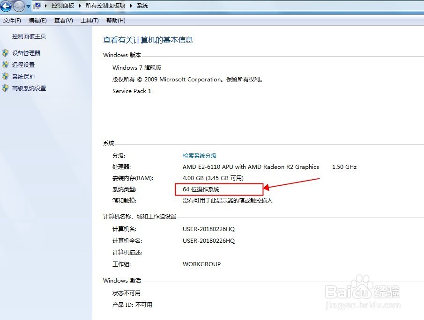Click the 处理器: label

click(x=121, y=167)
